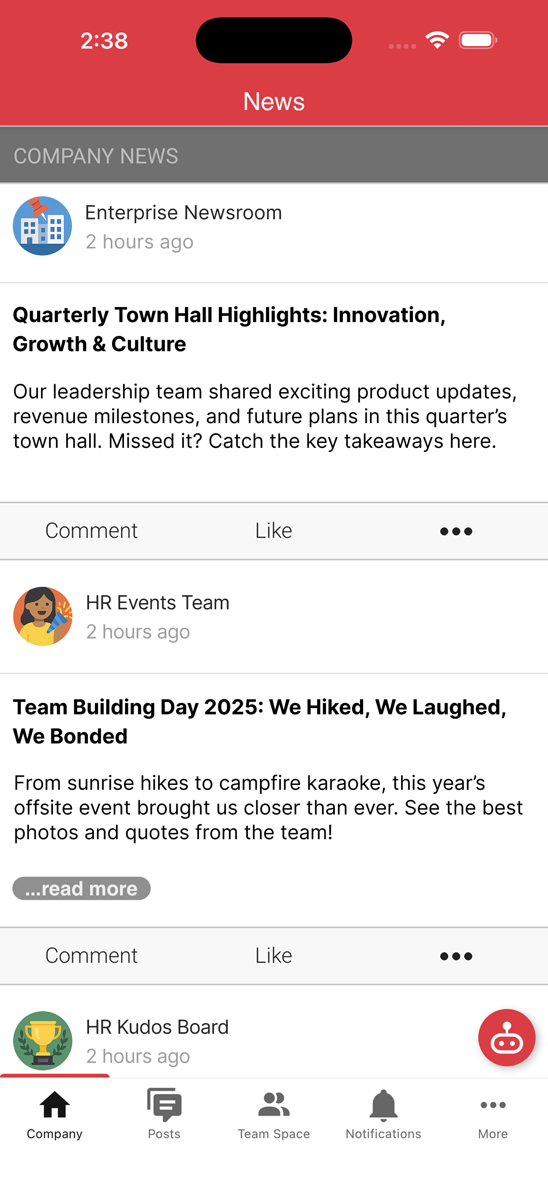
Task: Tap the HR Events Team avatar
Action: [42, 616]
